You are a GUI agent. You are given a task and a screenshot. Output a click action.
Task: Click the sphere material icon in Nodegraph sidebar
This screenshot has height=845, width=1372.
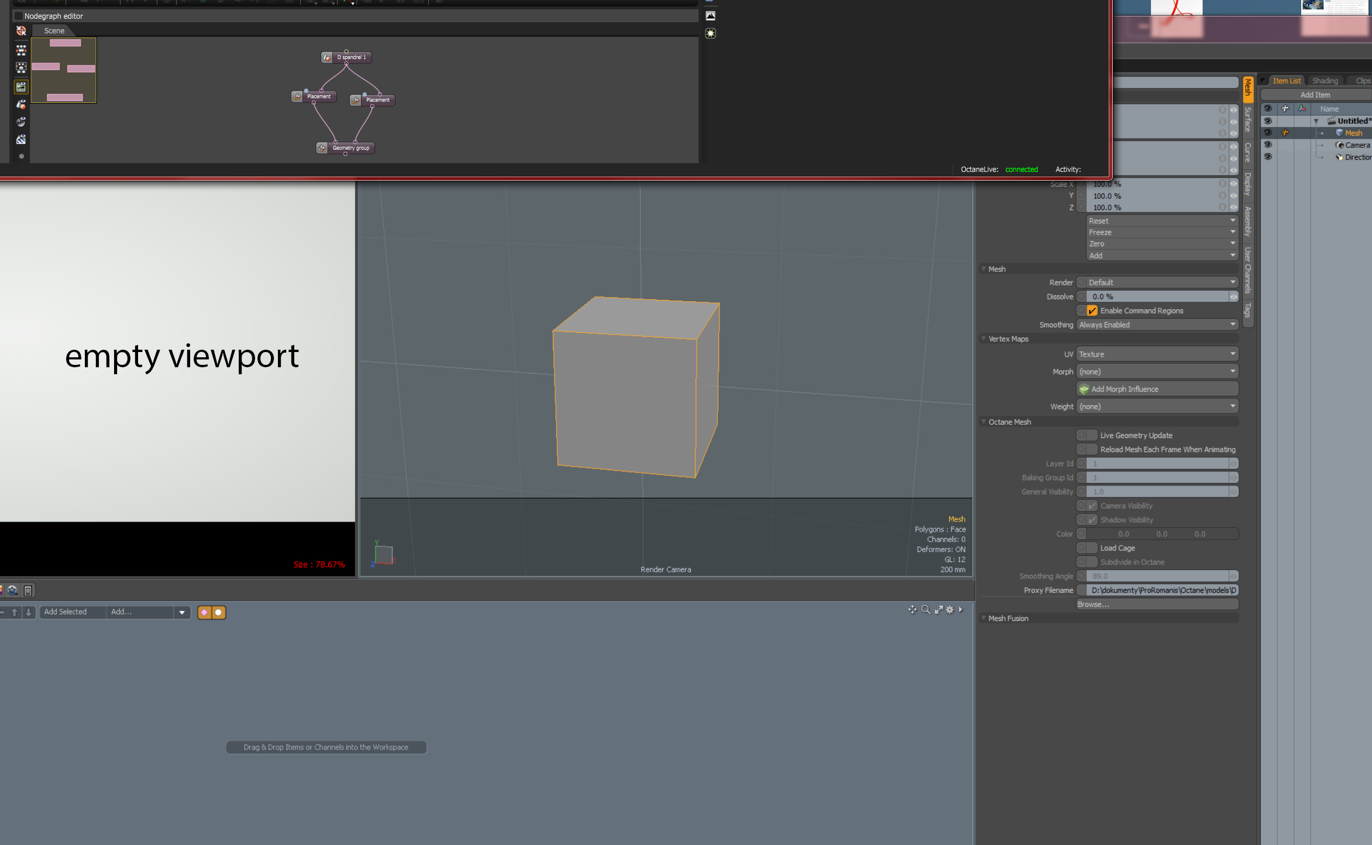tap(21, 122)
